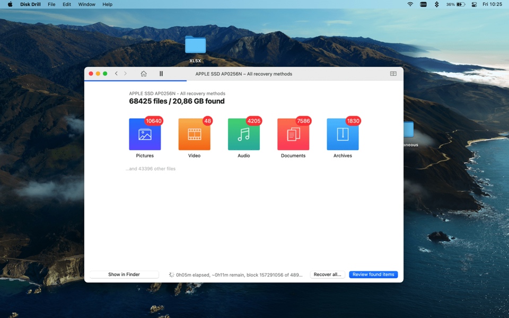
Task: Click the Review found items button
Action: pyautogui.click(x=373, y=275)
